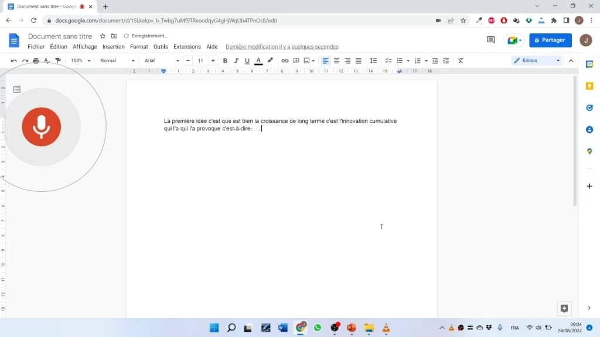Click the checklist icon

388,61
